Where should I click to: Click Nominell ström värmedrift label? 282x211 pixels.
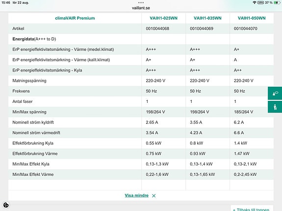(36, 133)
